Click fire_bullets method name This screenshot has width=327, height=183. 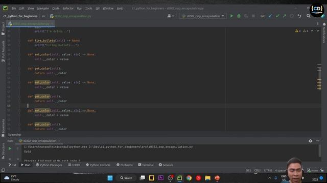coord(44,41)
